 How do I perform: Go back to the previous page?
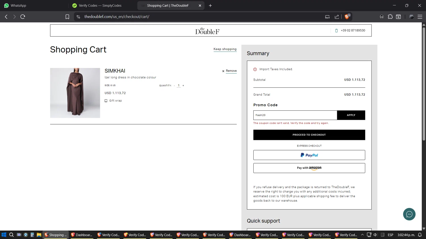point(6,17)
